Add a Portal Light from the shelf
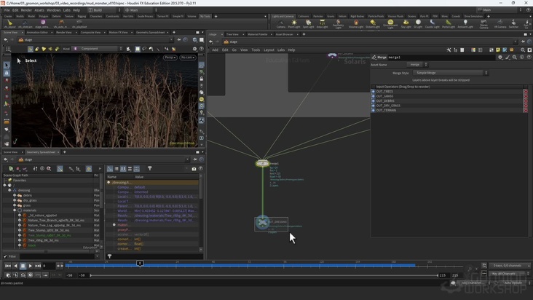The image size is (533, 300). click(x=449, y=24)
